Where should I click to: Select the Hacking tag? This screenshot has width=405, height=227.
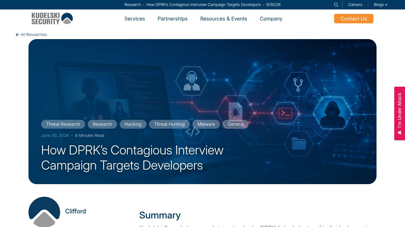pyautogui.click(x=133, y=124)
